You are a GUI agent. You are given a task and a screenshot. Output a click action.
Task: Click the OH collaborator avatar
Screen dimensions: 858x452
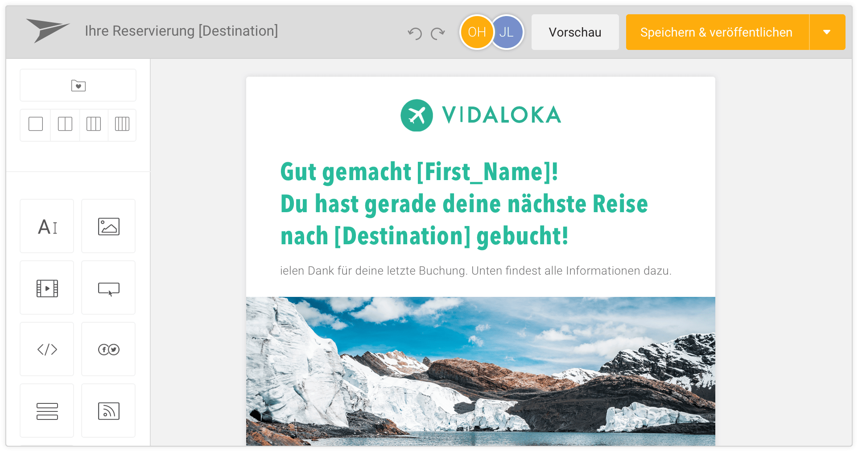click(477, 32)
